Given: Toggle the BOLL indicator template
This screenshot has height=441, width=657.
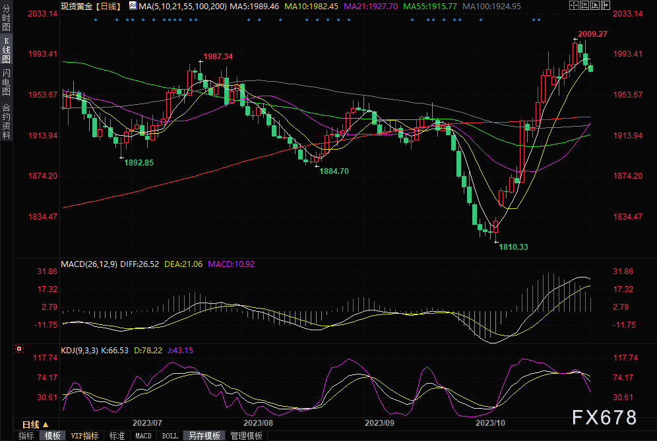Looking at the screenshot, I should click(170, 436).
